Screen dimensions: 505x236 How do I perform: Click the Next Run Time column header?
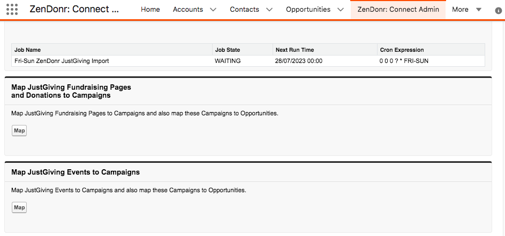(x=325, y=50)
